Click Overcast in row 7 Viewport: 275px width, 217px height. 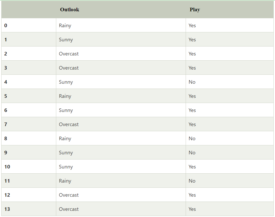point(69,124)
